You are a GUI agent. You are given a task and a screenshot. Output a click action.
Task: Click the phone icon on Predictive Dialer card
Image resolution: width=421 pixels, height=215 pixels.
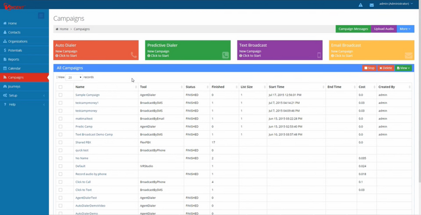pos(226,55)
